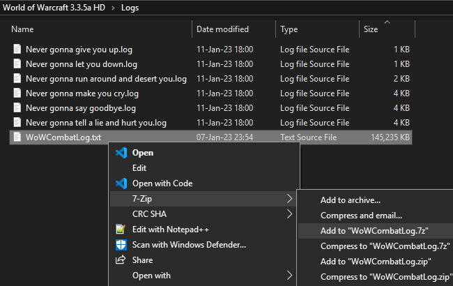Click the Share icon in context menu
This screenshot has height=286, width=453.
(121, 260)
